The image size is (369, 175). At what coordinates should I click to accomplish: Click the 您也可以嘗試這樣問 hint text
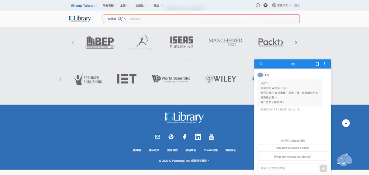pyautogui.click(x=293, y=141)
